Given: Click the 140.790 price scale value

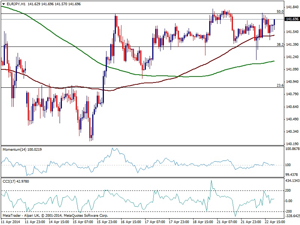Looking at the screenshot, I should pyautogui.click(x=292, y=94).
